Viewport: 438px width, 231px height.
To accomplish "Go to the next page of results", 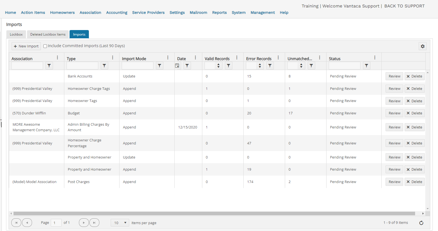I will pos(84,222).
